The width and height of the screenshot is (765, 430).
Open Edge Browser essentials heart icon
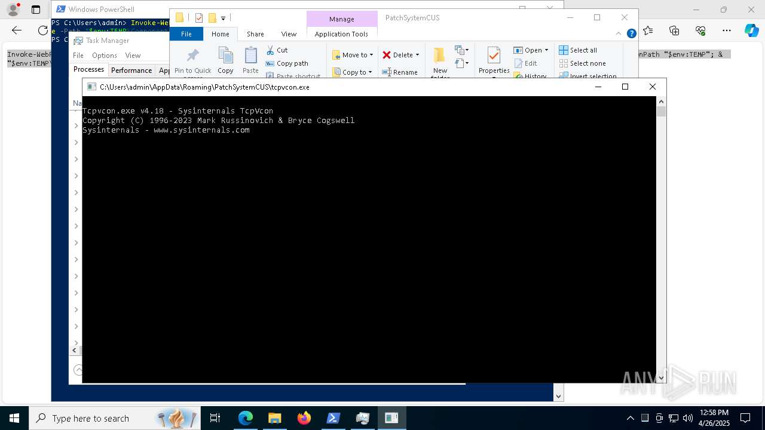click(x=700, y=30)
